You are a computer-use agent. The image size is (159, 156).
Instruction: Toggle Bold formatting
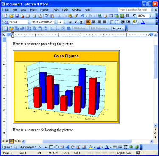(70, 22)
